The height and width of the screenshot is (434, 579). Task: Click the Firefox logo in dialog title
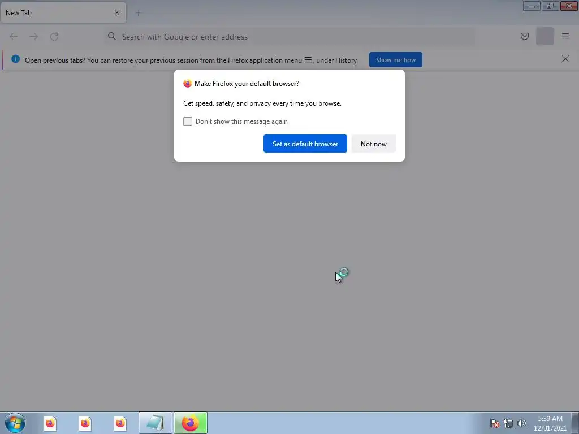[188, 84]
